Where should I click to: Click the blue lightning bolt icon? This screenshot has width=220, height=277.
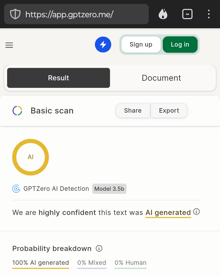[x=103, y=45]
